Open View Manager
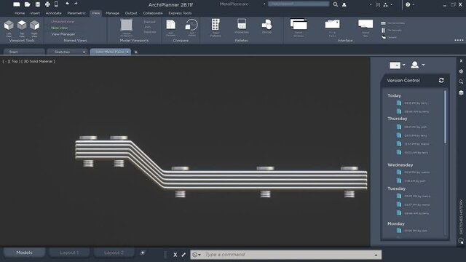This screenshot has height=262, width=466. pyautogui.click(x=63, y=34)
